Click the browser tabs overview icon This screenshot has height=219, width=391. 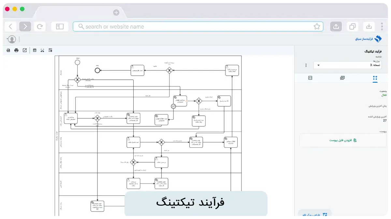353,27
